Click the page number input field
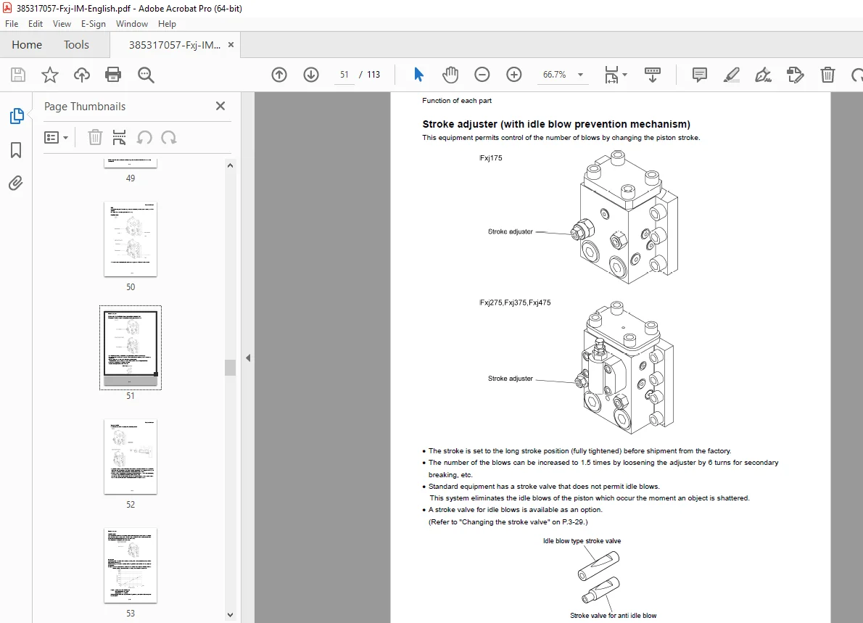Screen dimensions: 863x623 click(x=344, y=74)
